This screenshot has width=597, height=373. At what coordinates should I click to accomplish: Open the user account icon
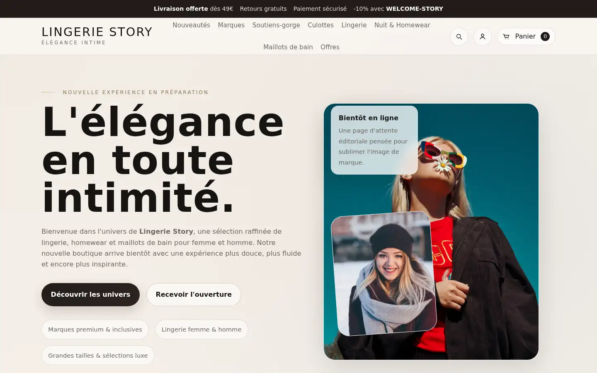tap(483, 36)
